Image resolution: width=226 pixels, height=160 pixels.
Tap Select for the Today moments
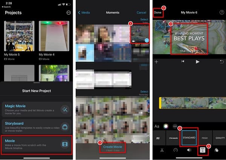point(144,20)
